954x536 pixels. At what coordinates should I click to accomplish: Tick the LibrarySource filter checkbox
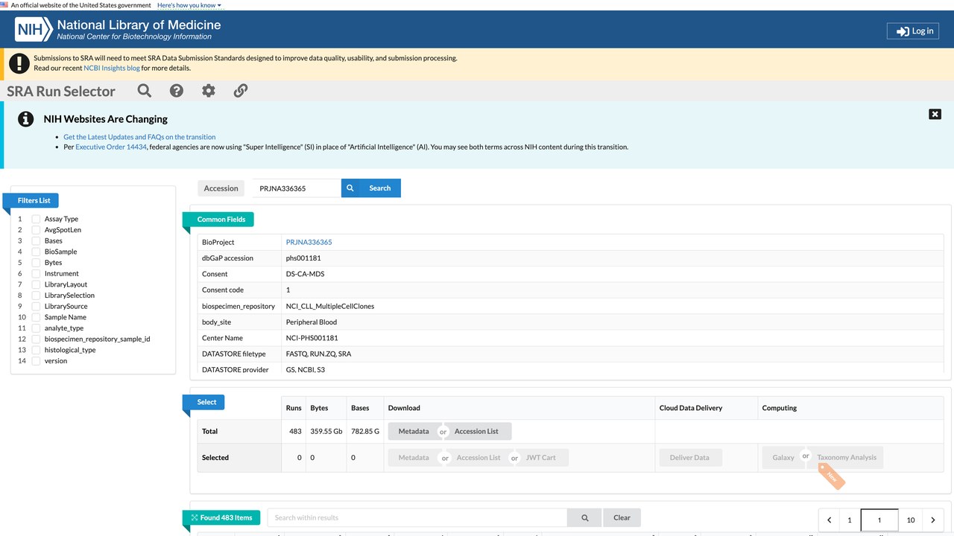click(x=36, y=306)
